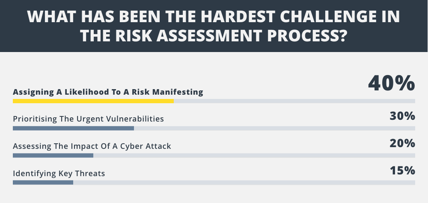
Task: Click the 'Assigning A Likelihood To A Risk Manifesting' label
Action: (108, 92)
